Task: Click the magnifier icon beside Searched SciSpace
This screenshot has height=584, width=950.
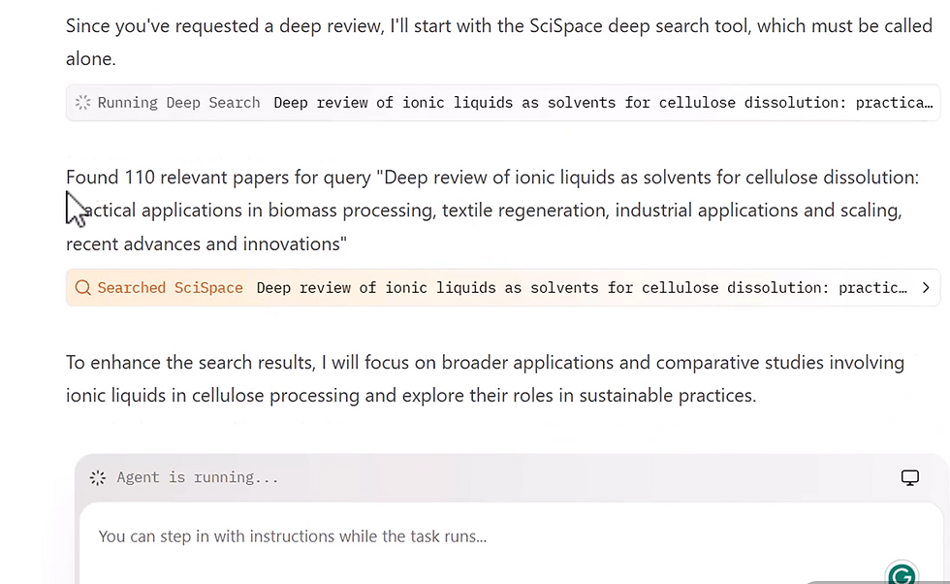Action: [82, 288]
